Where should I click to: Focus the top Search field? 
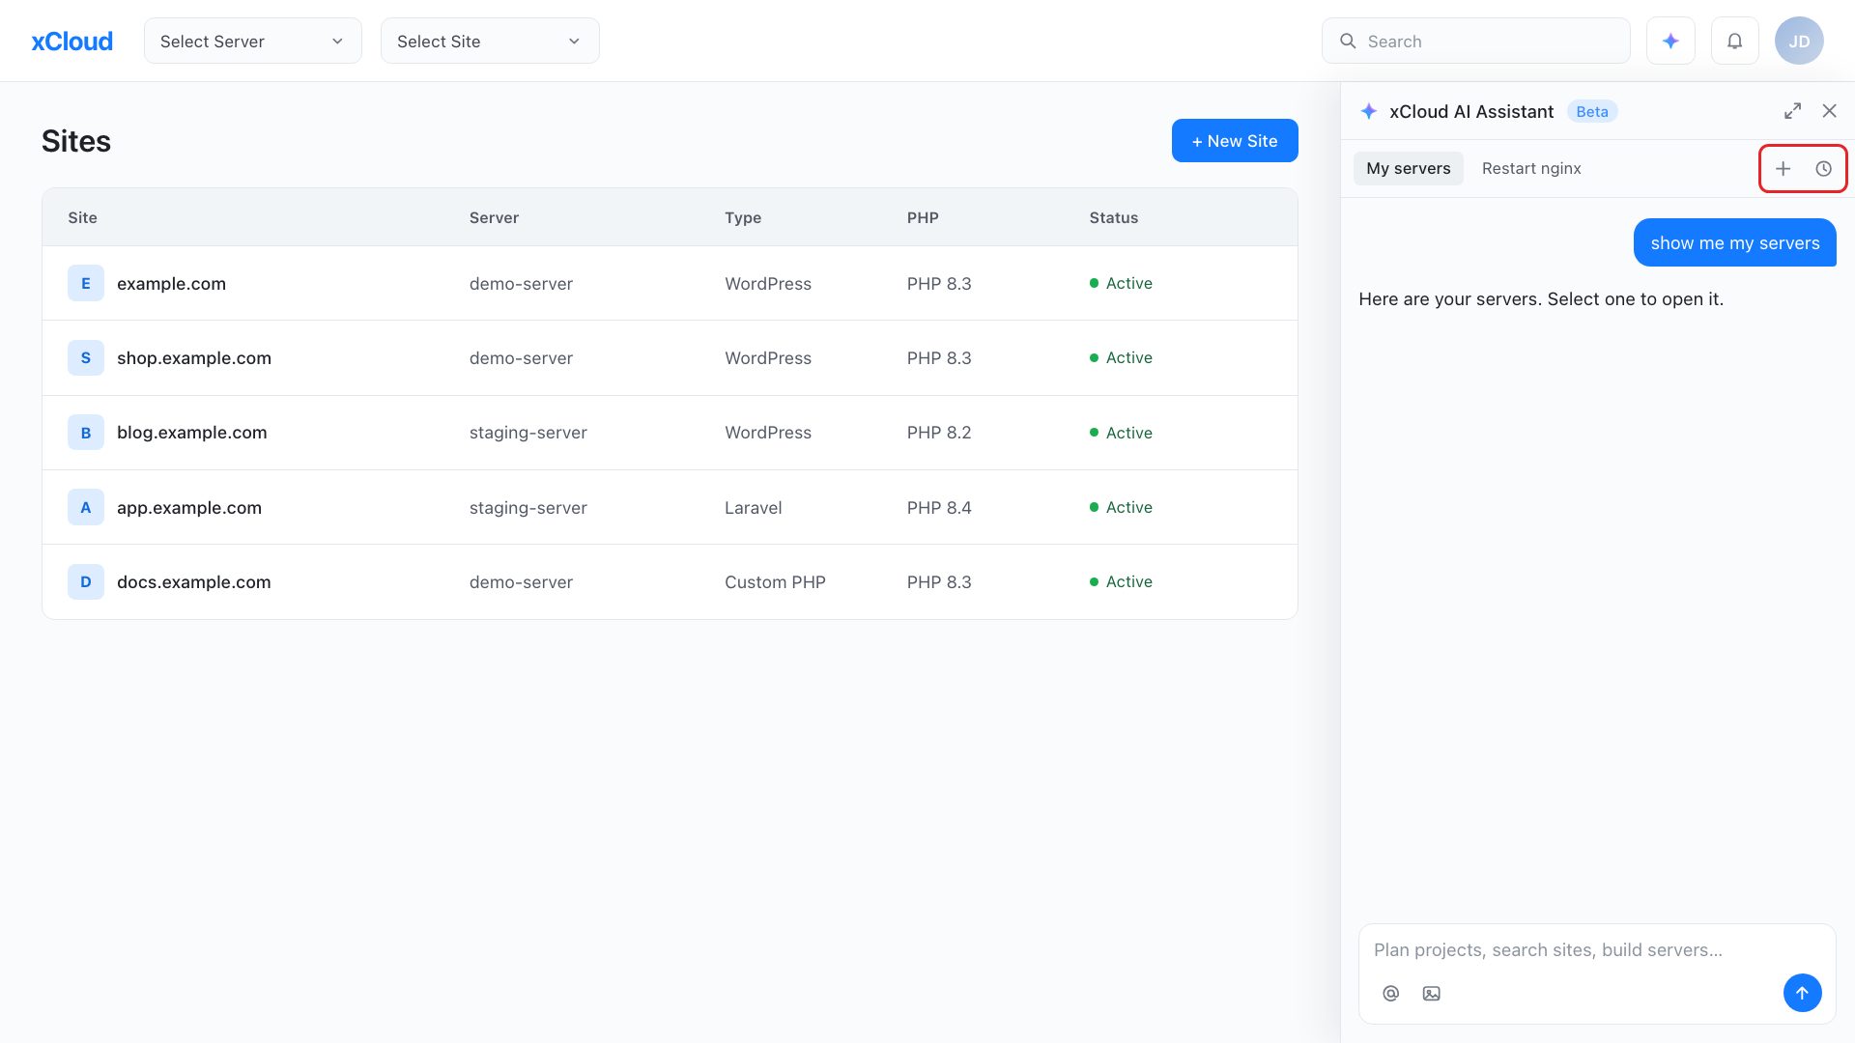pyautogui.click(x=1475, y=41)
